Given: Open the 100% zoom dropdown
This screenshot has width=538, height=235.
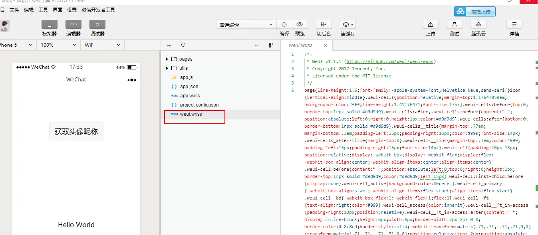Looking at the screenshot, I should click(x=58, y=45).
